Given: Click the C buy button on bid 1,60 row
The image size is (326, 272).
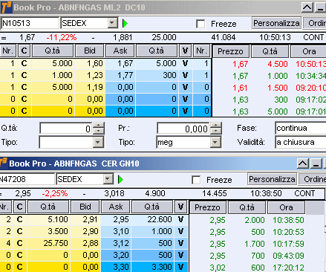Looking at the screenshot, I should coord(24,63).
